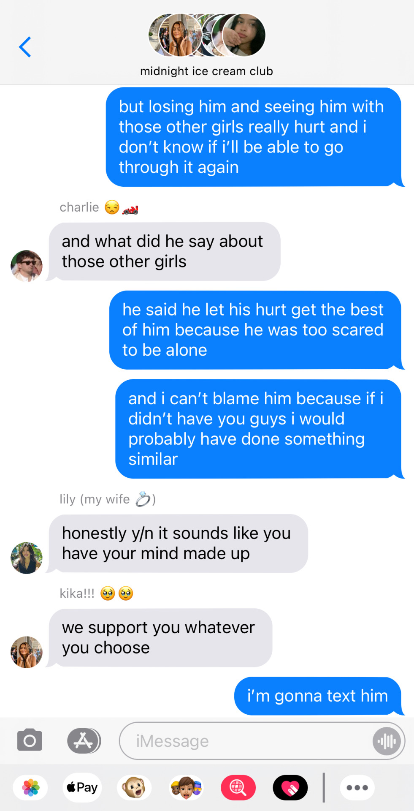Tap the "and what did he say" message
The image size is (414, 811).
[x=164, y=251]
